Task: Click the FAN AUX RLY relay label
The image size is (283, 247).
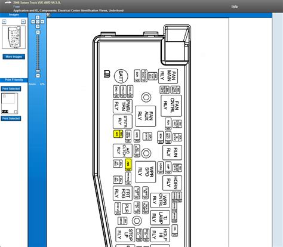Action: pos(146,116)
